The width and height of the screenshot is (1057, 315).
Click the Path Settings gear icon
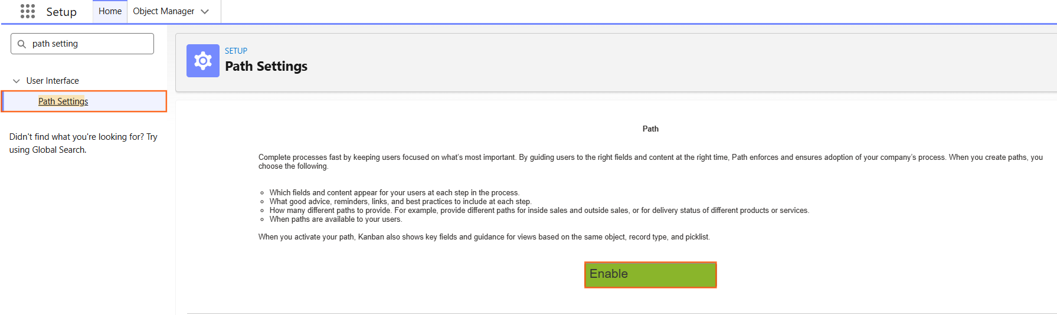pyautogui.click(x=203, y=61)
